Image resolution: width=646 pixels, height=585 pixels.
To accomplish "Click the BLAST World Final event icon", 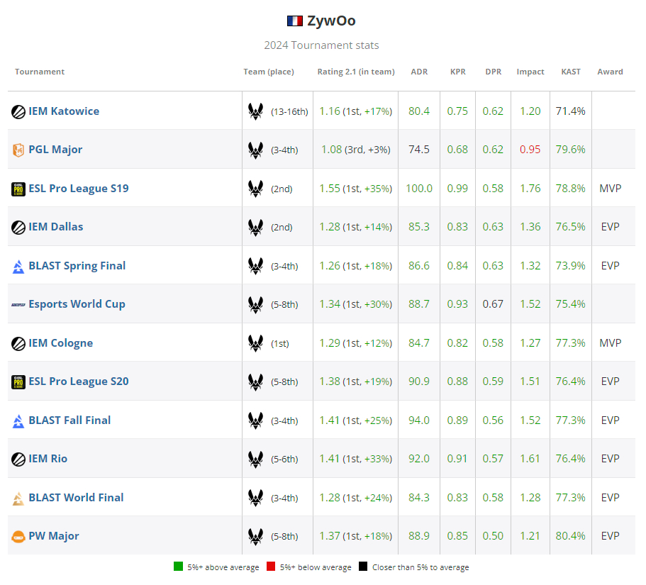I will click(x=17, y=498).
